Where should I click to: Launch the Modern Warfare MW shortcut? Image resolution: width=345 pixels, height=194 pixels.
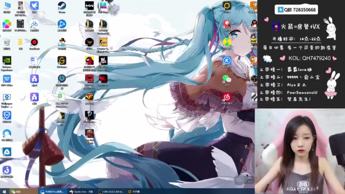click(x=89, y=6)
